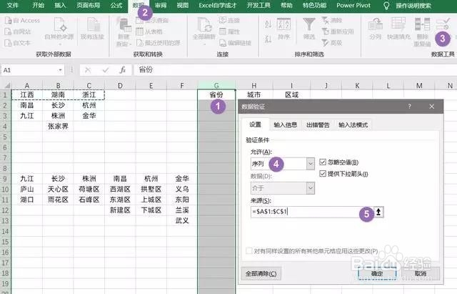Select cell containing 武义
The width and height of the screenshot is (457, 294).
pos(182,221)
